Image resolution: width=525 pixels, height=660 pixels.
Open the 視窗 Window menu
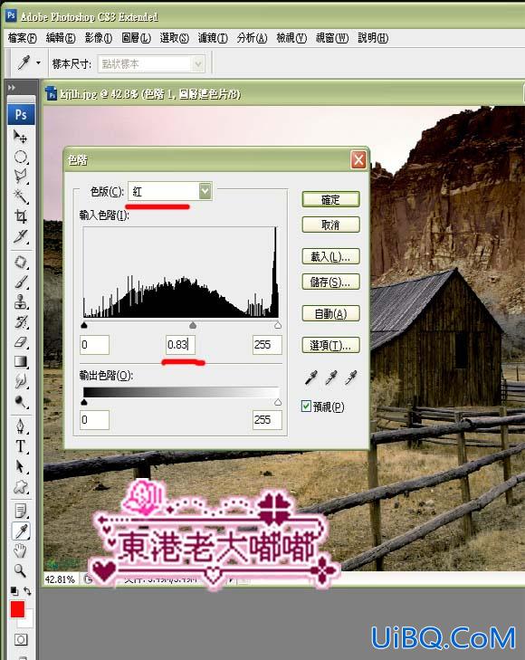pos(332,38)
